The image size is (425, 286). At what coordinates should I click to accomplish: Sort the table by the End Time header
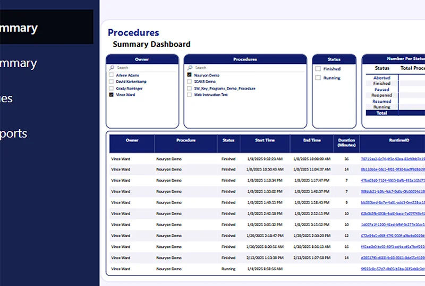[x=312, y=144]
